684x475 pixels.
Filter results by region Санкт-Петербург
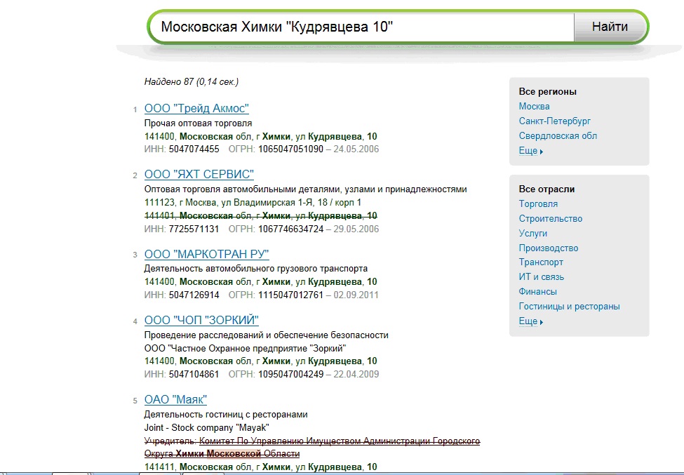554,121
